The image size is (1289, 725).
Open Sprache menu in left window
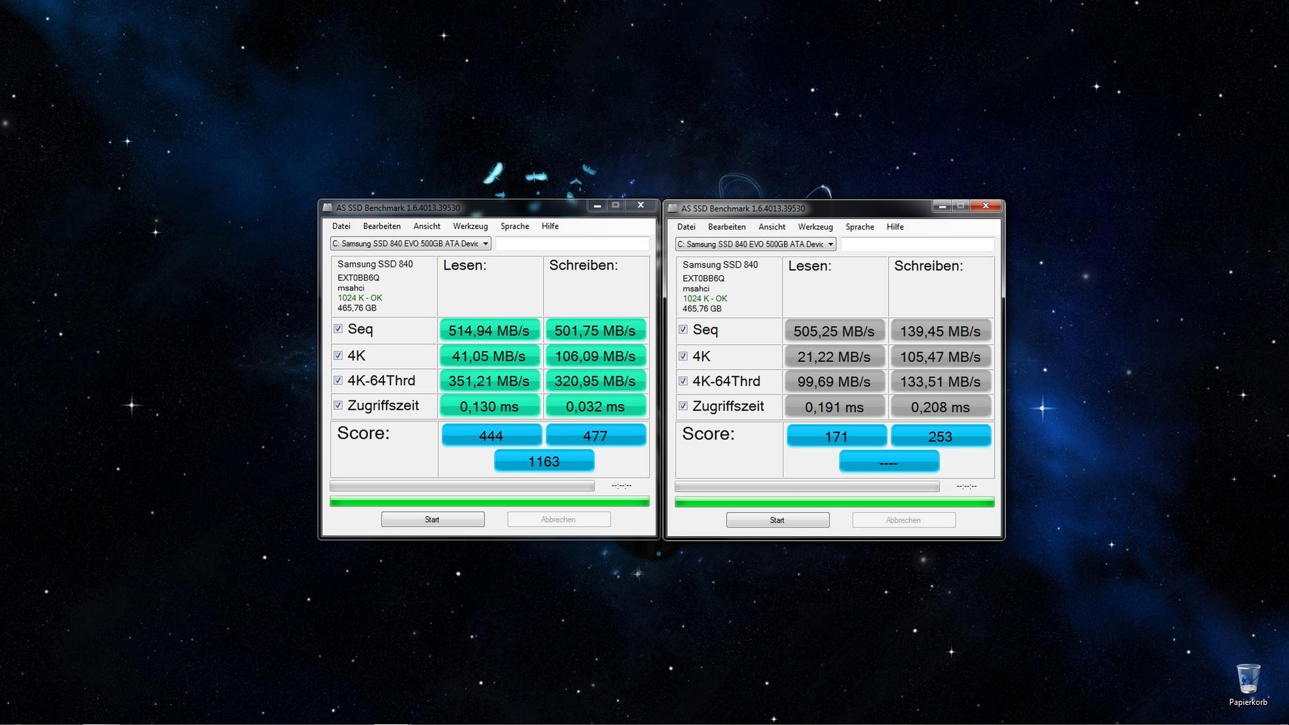click(515, 226)
